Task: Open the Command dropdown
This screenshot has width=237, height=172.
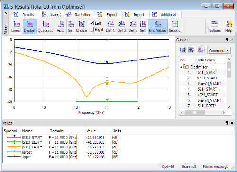Action: (x=219, y=51)
